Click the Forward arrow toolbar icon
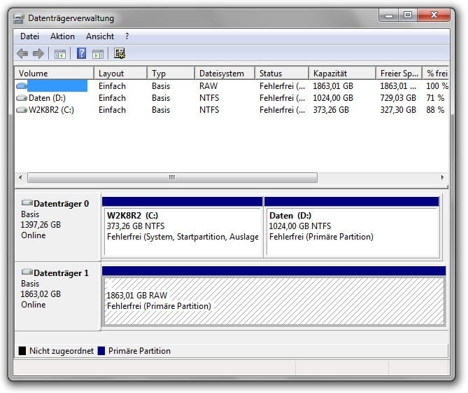 point(38,53)
